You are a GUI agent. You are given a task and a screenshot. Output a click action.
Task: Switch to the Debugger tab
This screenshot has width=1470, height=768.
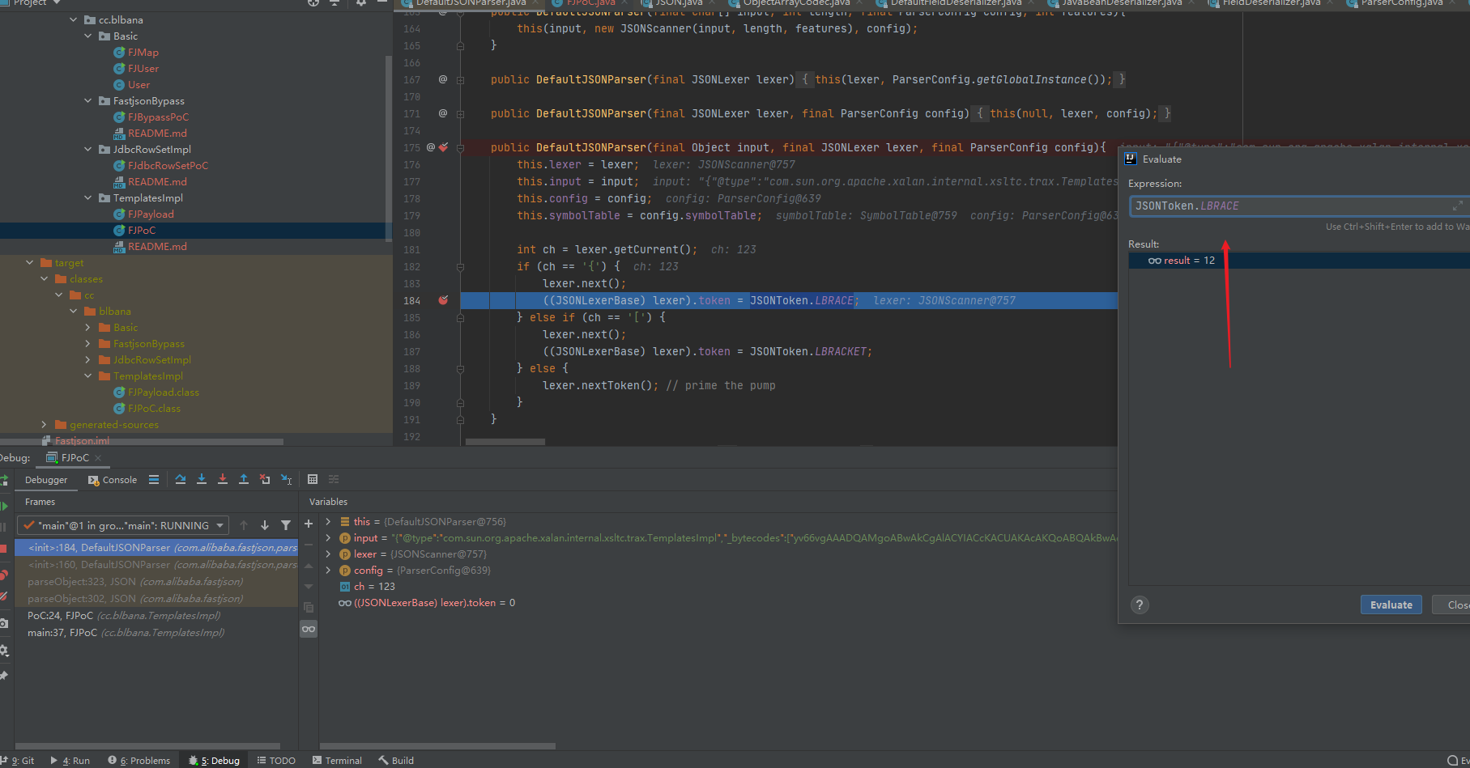pos(46,480)
